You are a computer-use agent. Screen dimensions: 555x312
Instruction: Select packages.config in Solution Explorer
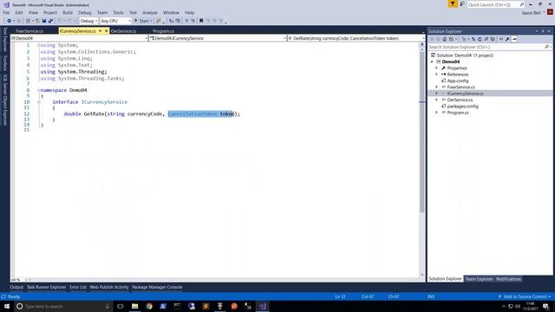coord(462,106)
